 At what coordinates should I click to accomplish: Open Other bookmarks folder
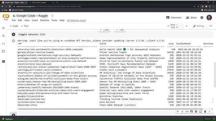tap(208, 10)
